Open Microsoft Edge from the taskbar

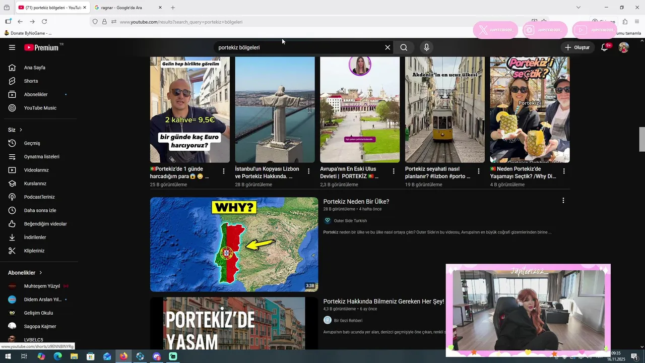[x=57, y=356]
